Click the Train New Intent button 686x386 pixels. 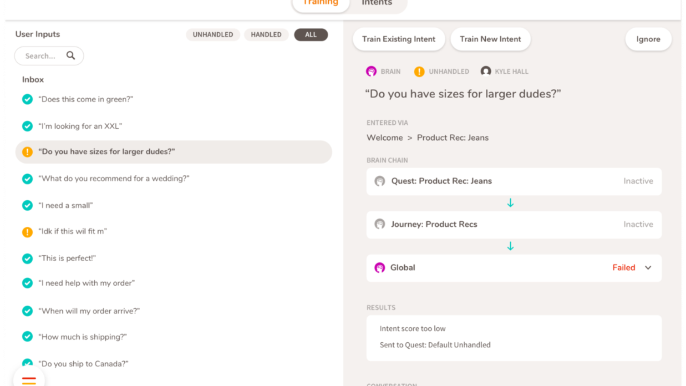click(490, 39)
